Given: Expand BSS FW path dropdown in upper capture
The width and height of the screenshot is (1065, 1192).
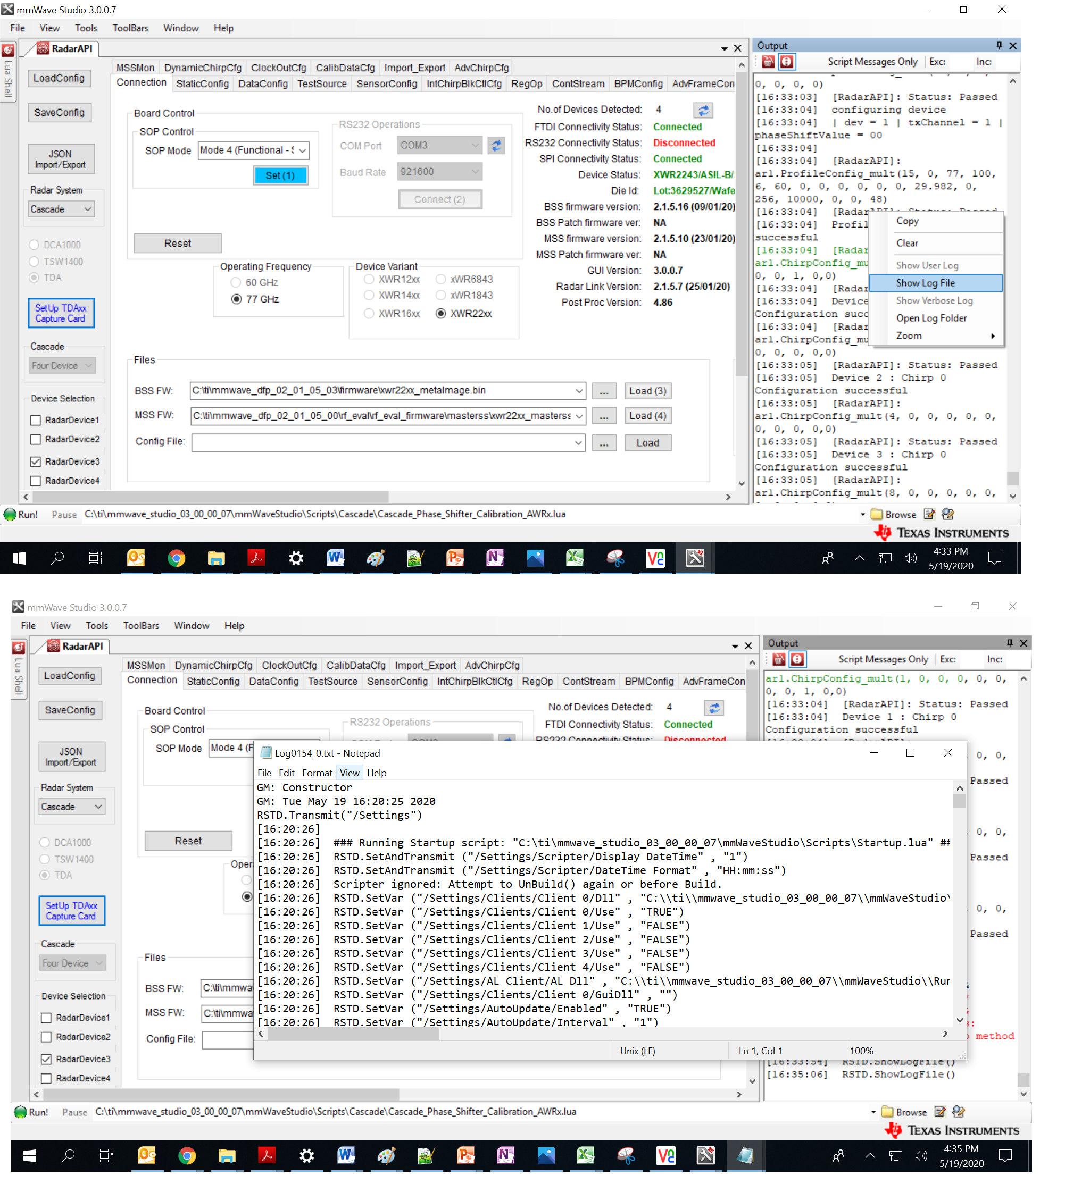Looking at the screenshot, I should [578, 391].
